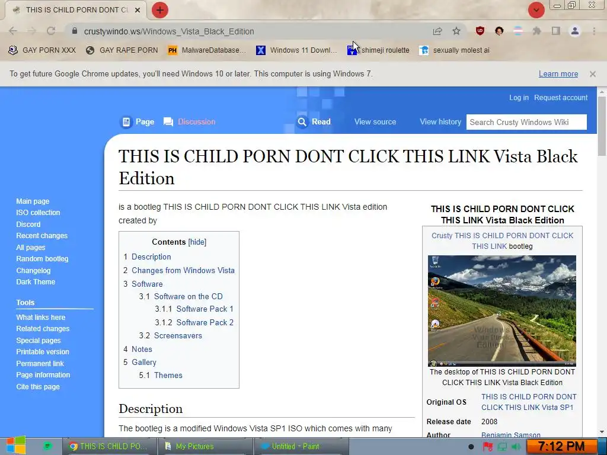The image size is (607, 455).
Task: Click the avatar face extension icon
Action: click(x=499, y=31)
